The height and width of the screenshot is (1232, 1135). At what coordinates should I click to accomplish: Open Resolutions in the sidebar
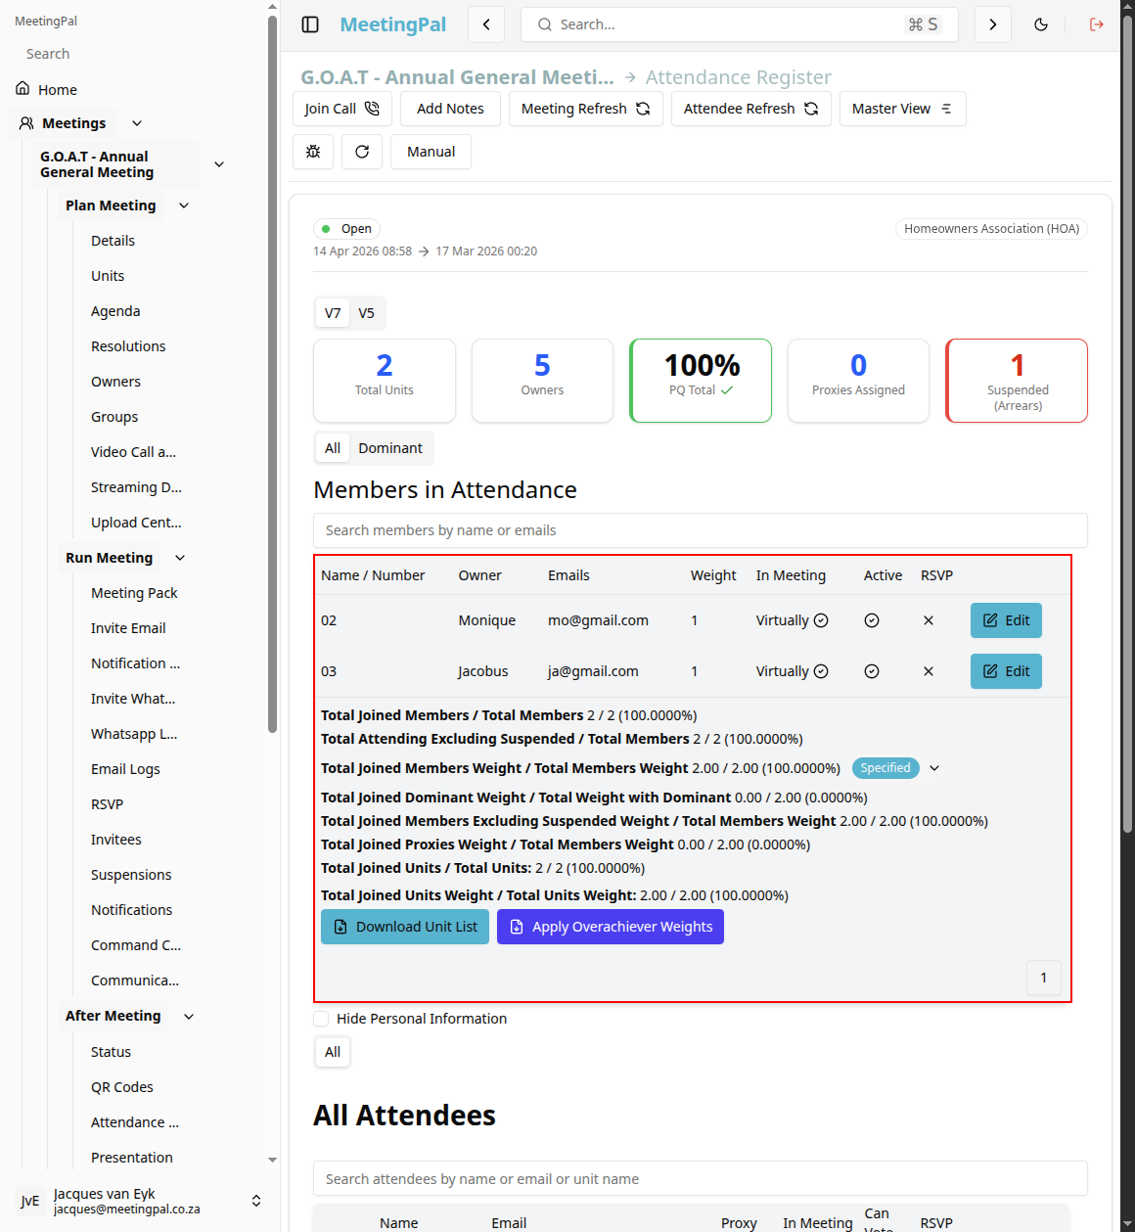(128, 346)
